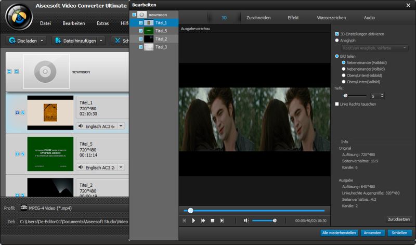Select the Anaglyph radio option
The image size is (416, 245).
pos(337,41)
